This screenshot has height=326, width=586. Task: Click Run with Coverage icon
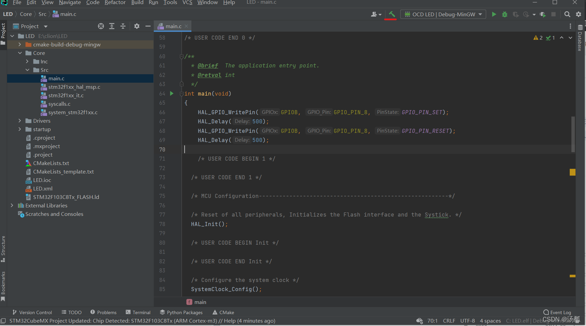516,14
